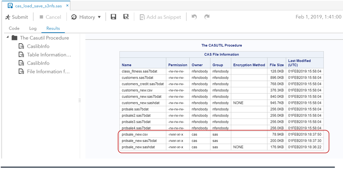Click the Undo arrow icon
This screenshot has width=343, height=169.
tap(194, 17)
